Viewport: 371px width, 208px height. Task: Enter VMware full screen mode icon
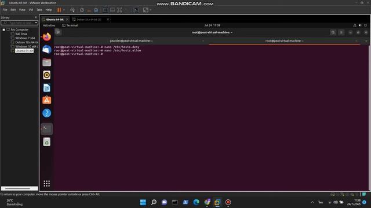pos(120,10)
